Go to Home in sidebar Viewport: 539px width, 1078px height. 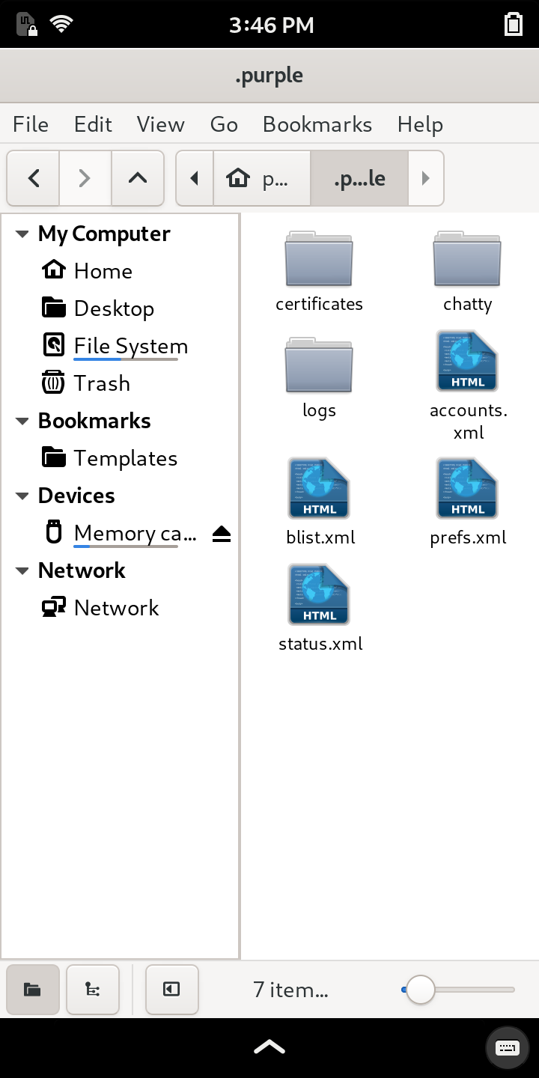120,271
